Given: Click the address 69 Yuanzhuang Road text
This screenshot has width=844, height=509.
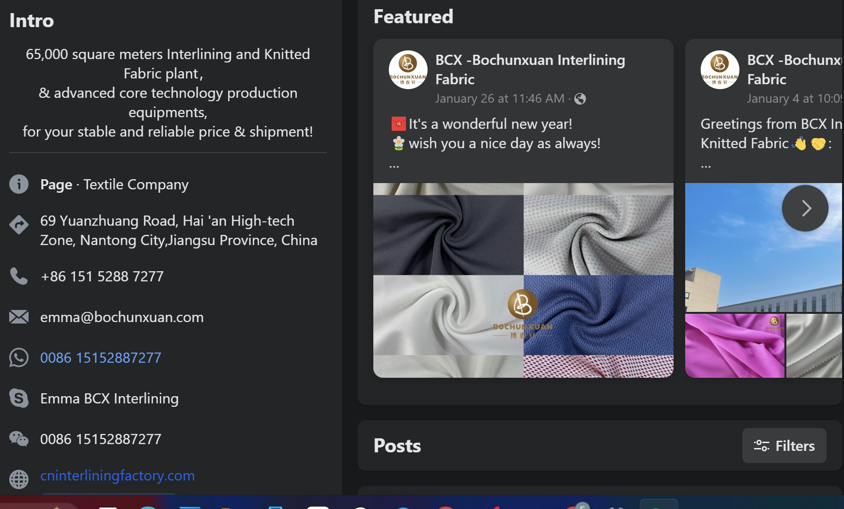Looking at the screenshot, I should (179, 231).
